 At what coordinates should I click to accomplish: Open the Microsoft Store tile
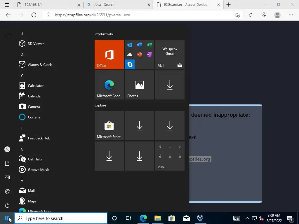pos(109,126)
